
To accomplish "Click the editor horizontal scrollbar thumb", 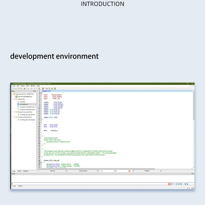I will pyautogui.click(x=97, y=169).
